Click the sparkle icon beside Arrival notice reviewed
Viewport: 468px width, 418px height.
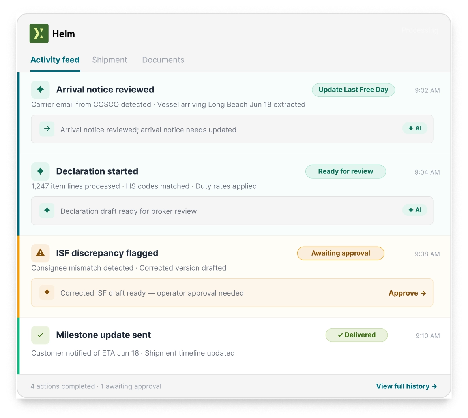click(x=40, y=89)
